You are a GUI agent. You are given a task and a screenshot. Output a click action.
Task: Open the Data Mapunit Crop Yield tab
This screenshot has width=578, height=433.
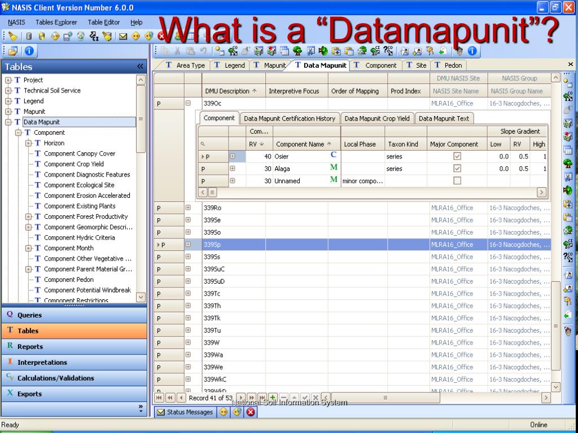click(376, 118)
